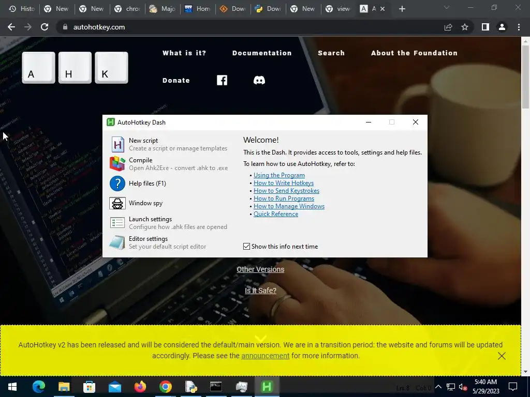Open How to Manage Windows link

(289, 206)
